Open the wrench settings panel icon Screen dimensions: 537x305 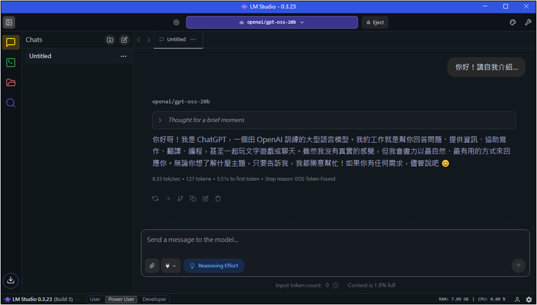[528, 22]
